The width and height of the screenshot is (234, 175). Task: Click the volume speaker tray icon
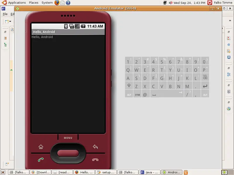tap(171, 3)
